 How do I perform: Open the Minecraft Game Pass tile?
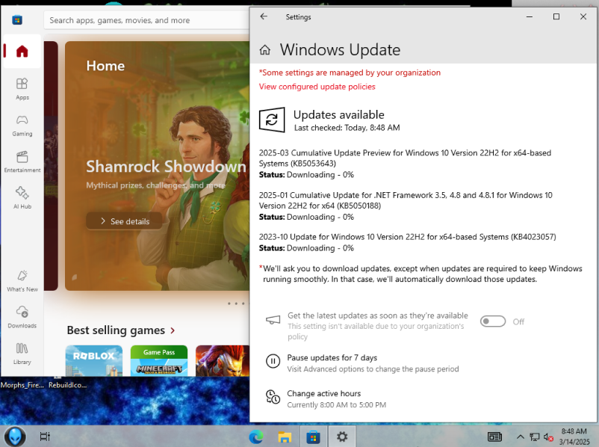[x=159, y=360]
